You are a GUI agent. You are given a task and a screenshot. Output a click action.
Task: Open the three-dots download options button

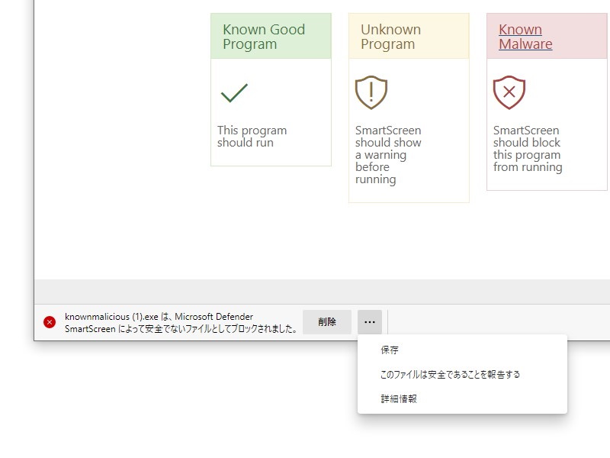[x=369, y=322]
